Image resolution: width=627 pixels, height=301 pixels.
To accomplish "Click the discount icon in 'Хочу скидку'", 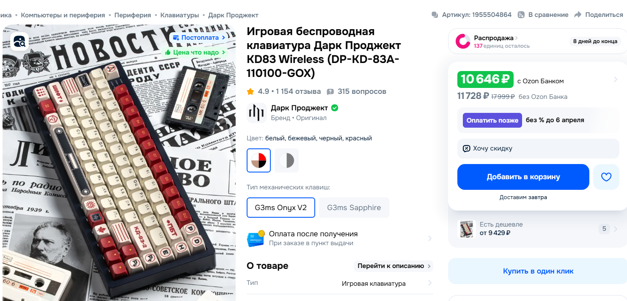I will (467, 148).
